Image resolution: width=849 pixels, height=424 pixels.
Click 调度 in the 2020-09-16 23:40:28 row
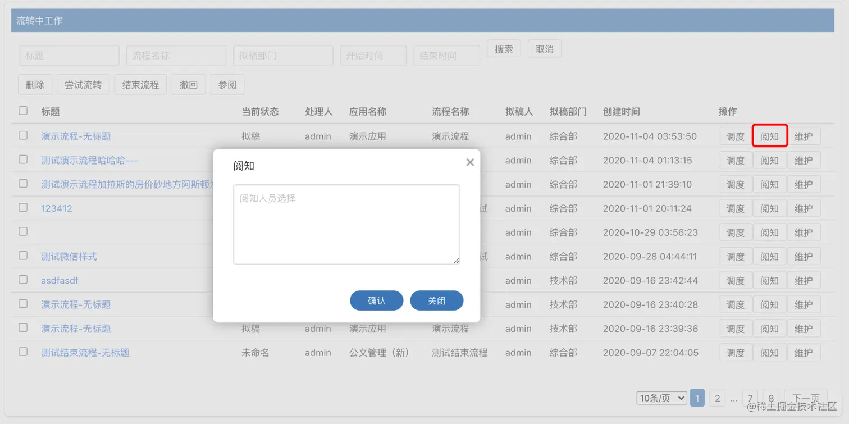tap(735, 305)
